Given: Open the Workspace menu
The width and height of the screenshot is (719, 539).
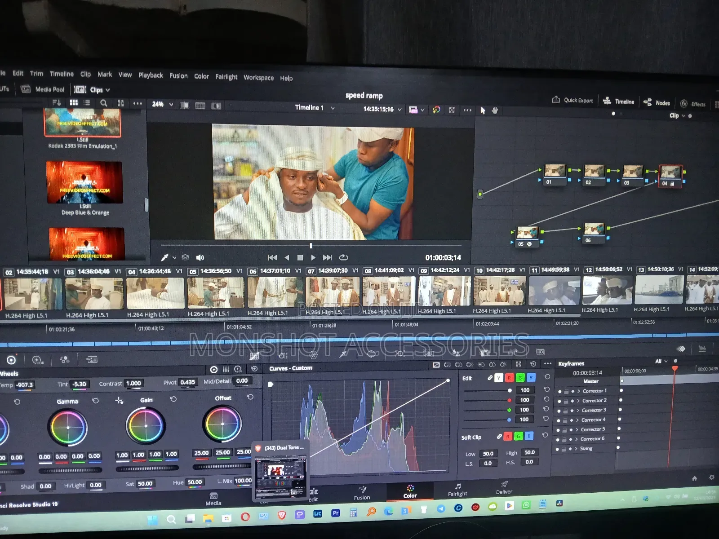Looking at the screenshot, I should point(258,78).
